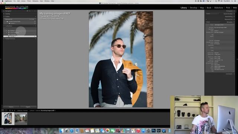Add new collection with plus icon
Screen dimensions: 238x134
point(35,26)
